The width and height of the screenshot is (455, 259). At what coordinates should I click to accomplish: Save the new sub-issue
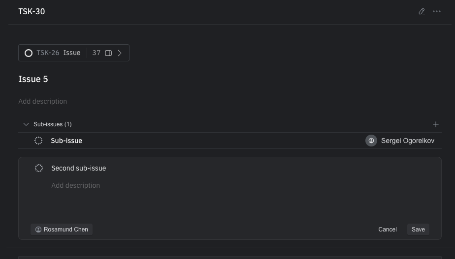click(x=418, y=230)
